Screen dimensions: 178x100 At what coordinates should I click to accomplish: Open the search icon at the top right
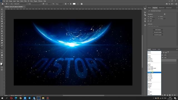point(169,4)
